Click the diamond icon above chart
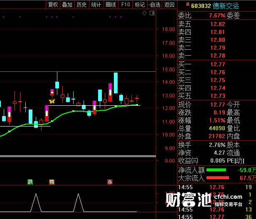This screenshot has height=219, width=256. [144, 13]
